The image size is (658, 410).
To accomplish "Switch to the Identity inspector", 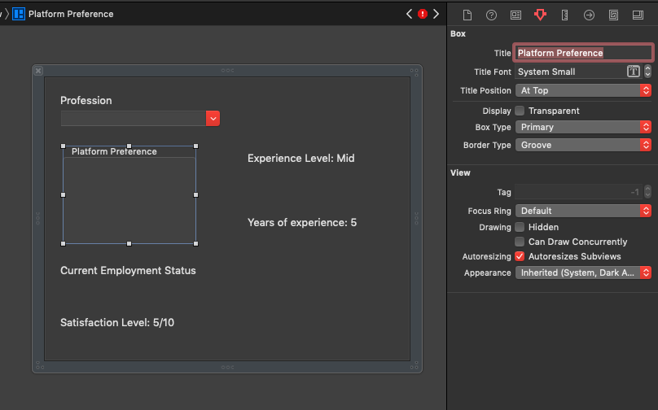I will [x=515, y=15].
